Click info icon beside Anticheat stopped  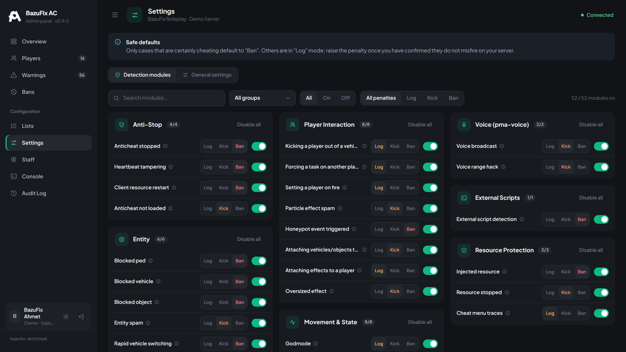coord(165,146)
